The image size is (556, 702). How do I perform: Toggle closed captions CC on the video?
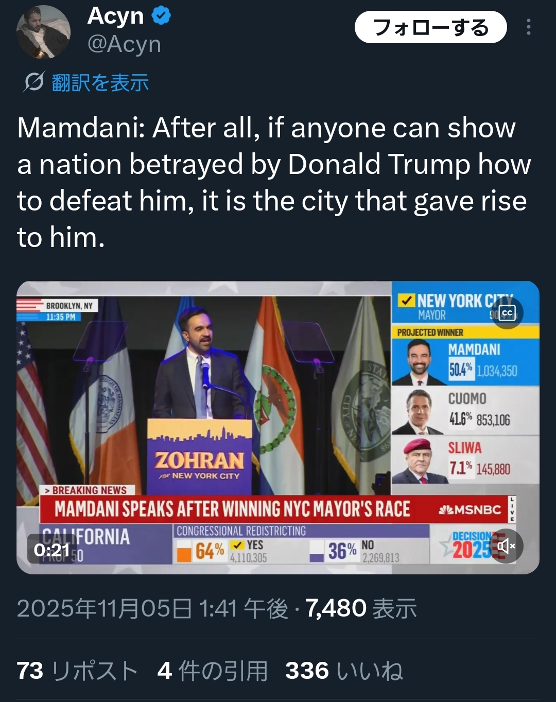507,312
